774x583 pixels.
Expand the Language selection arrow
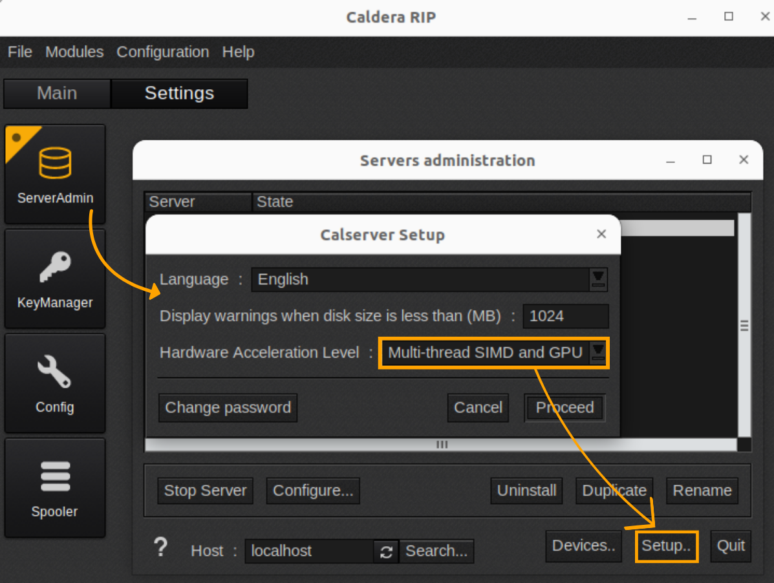pyautogui.click(x=596, y=279)
